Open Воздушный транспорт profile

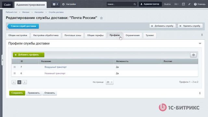[x=56, y=67]
